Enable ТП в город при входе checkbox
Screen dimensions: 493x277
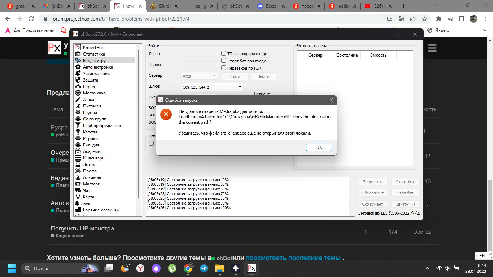[224, 54]
